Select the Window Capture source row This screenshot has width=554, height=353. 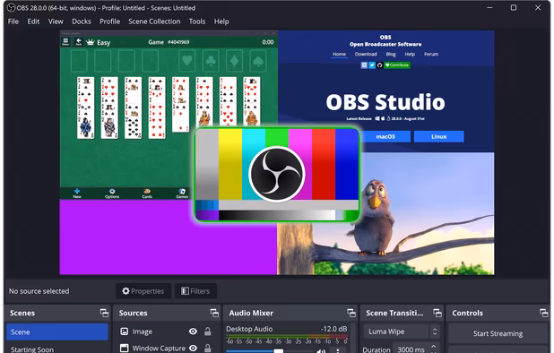167,348
